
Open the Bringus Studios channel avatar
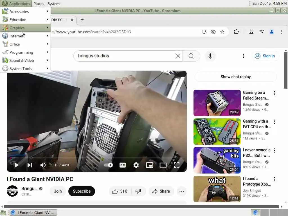12,191
